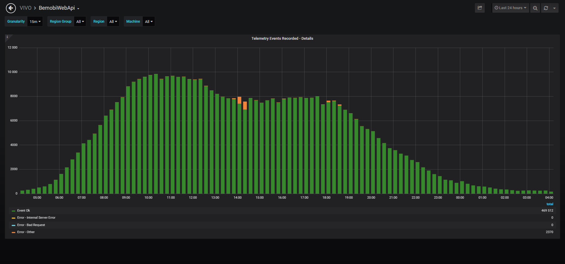Open the Region Group All dropdown
The width and height of the screenshot is (565, 264).
click(x=80, y=21)
